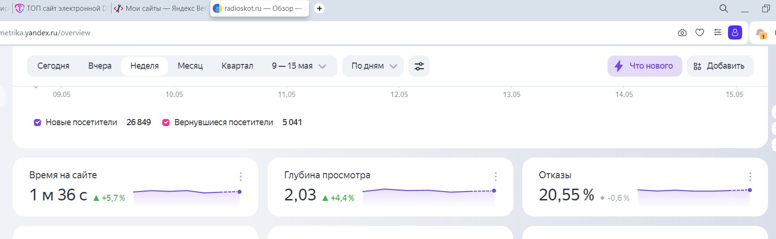Open a new browser tab
Image resolution: width=776 pixels, height=239 pixels.
(x=319, y=8)
